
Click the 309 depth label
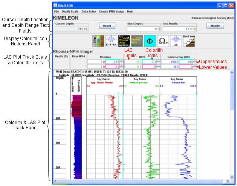click(x=58, y=167)
